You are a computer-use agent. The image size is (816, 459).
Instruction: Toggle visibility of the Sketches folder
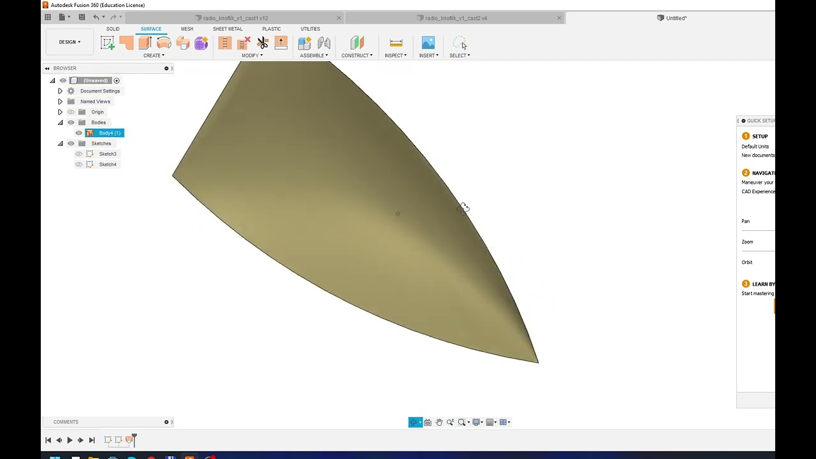coord(71,143)
